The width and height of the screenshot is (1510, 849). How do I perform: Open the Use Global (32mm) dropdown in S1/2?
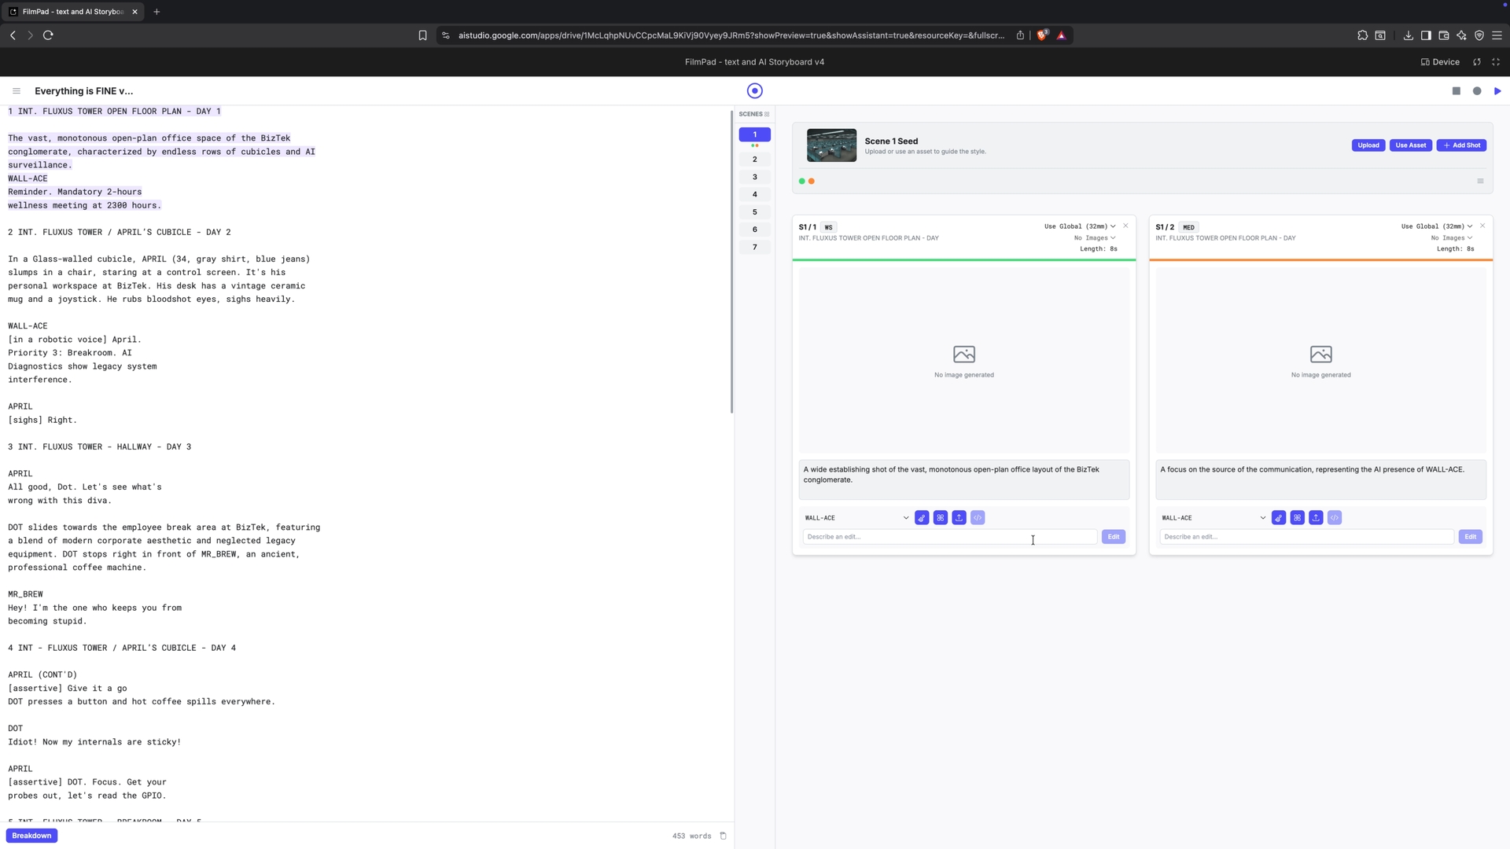(x=1436, y=226)
